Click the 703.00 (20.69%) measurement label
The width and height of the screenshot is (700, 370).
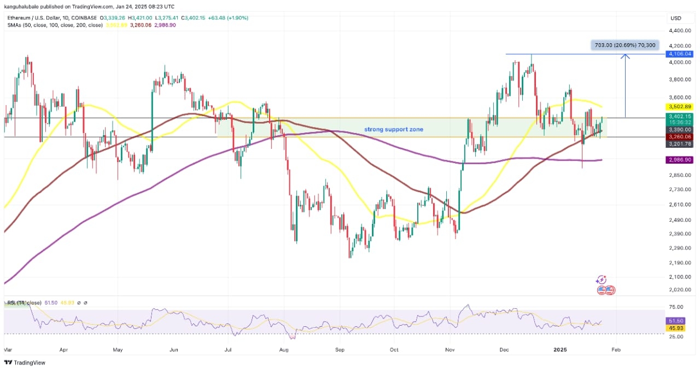(x=625, y=45)
